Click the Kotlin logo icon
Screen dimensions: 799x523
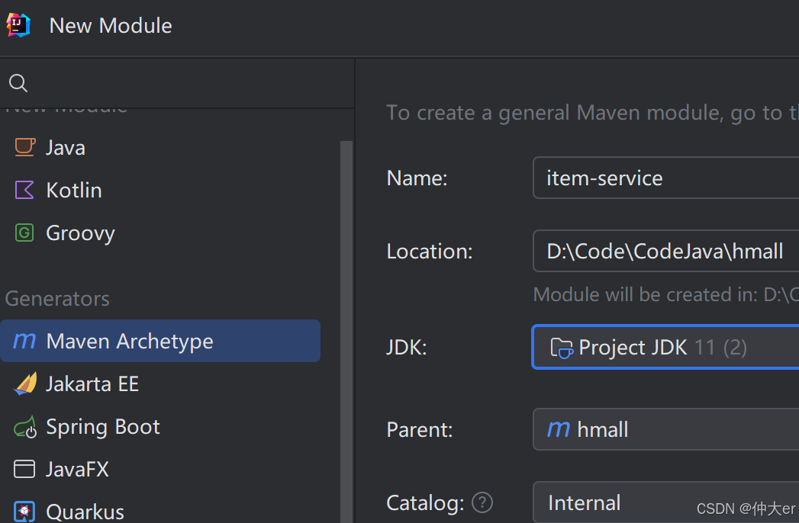(x=24, y=190)
